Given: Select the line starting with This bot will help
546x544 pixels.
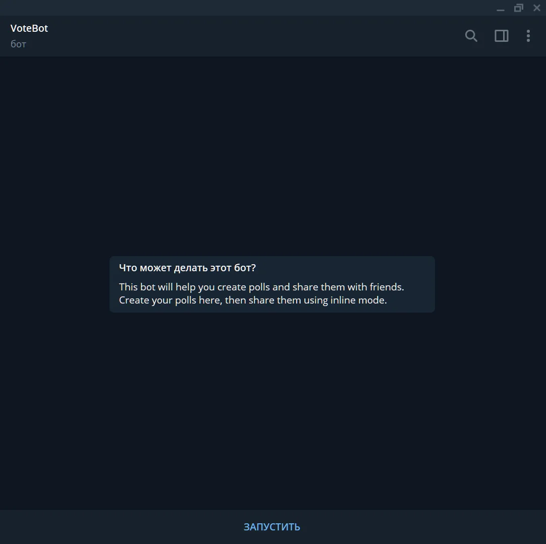Looking at the screenshot, I should (x=261, y=287).
